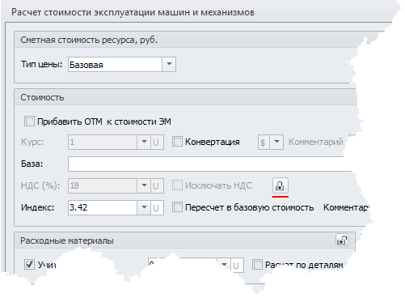Open the currency dollar dropdown
This screenshot has width=405, height=298.
click(x=276, y=142)
